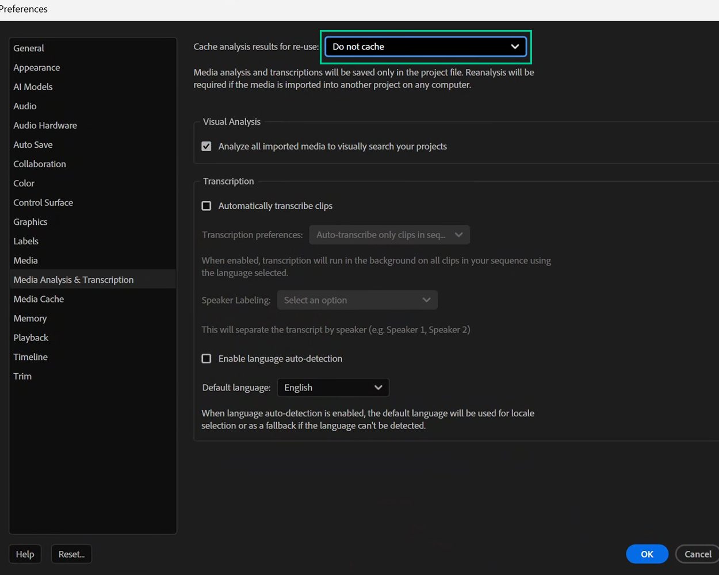
Task: Open the Transcription preferences dropdown
Action: [x=389, y=235]
